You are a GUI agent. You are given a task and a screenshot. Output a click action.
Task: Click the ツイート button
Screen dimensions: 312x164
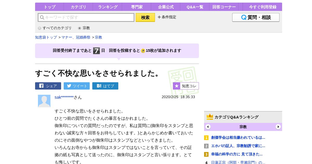pos(77,86)
